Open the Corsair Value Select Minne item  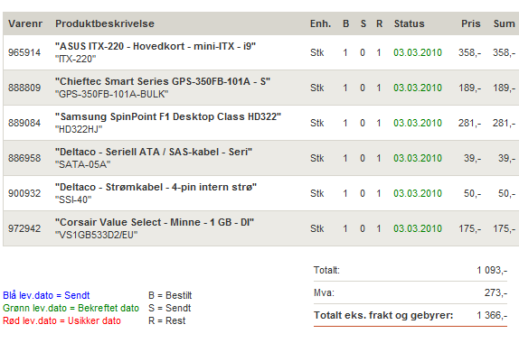point(155,222)
